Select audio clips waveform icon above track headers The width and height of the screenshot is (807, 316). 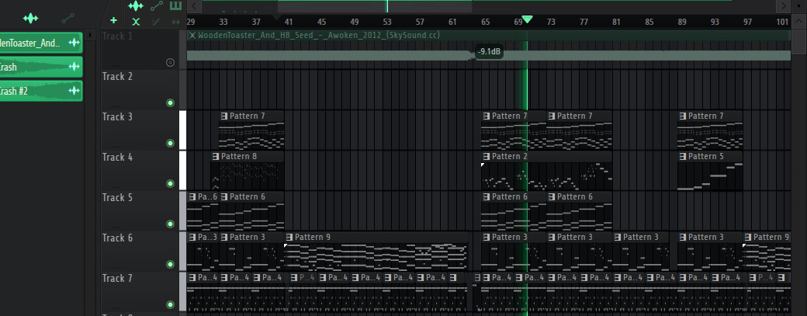[x=135, y=6]
